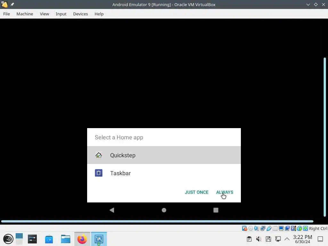The width and height of the screenshot is (328, 246).
Task: Minimize the VirtualBox window
Action: coord(308,4)
